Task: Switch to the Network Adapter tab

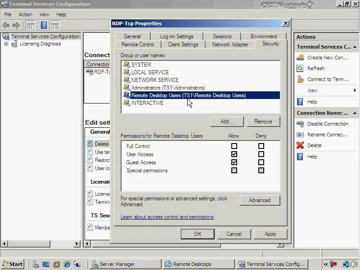Action: tap(230, 45)
